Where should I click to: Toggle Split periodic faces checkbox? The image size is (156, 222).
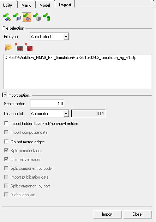pyautogui.click(x=6, y=150)
